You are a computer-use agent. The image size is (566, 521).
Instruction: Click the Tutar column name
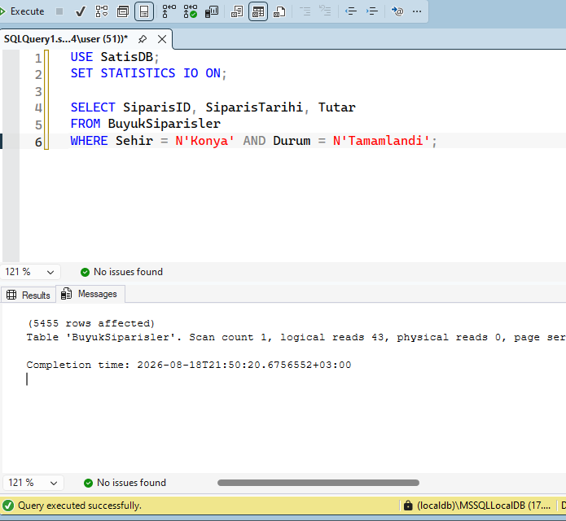click(x=337, y=107)
